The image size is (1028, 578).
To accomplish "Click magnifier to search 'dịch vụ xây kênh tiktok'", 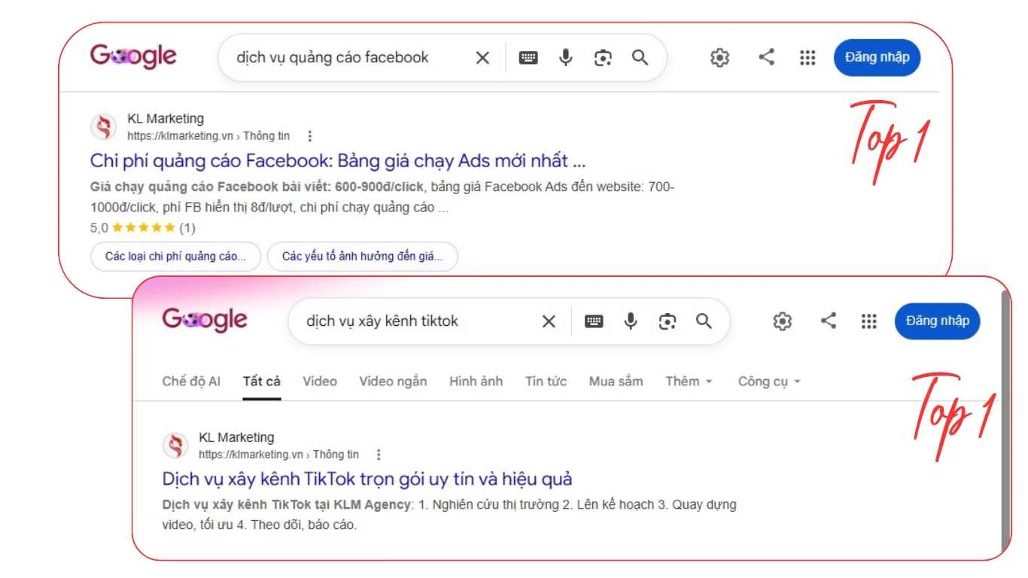I will pos(704,321).
